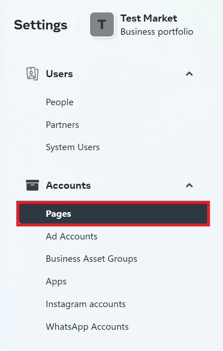Select the Apps item
223x351 pixels.
tap(56, 282)
